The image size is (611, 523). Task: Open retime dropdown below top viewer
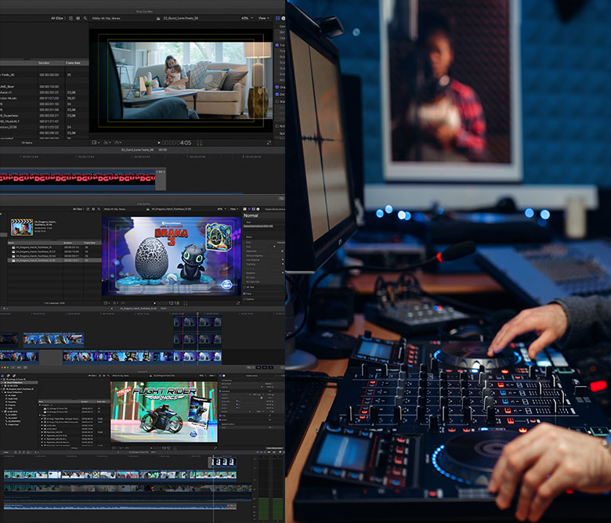[x=118, y=142]
